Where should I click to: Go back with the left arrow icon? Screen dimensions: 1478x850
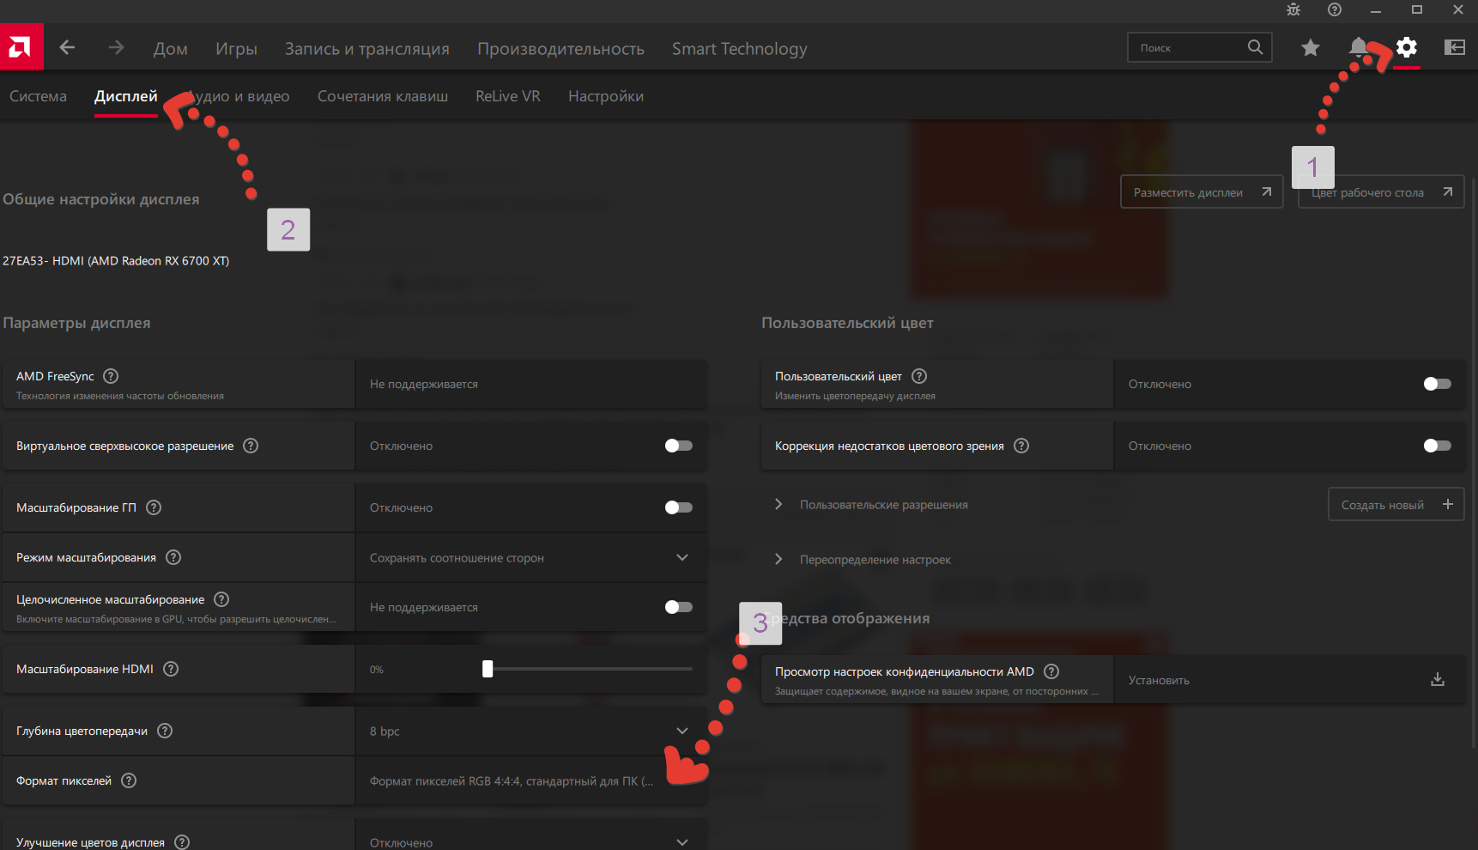coord(67,48)
